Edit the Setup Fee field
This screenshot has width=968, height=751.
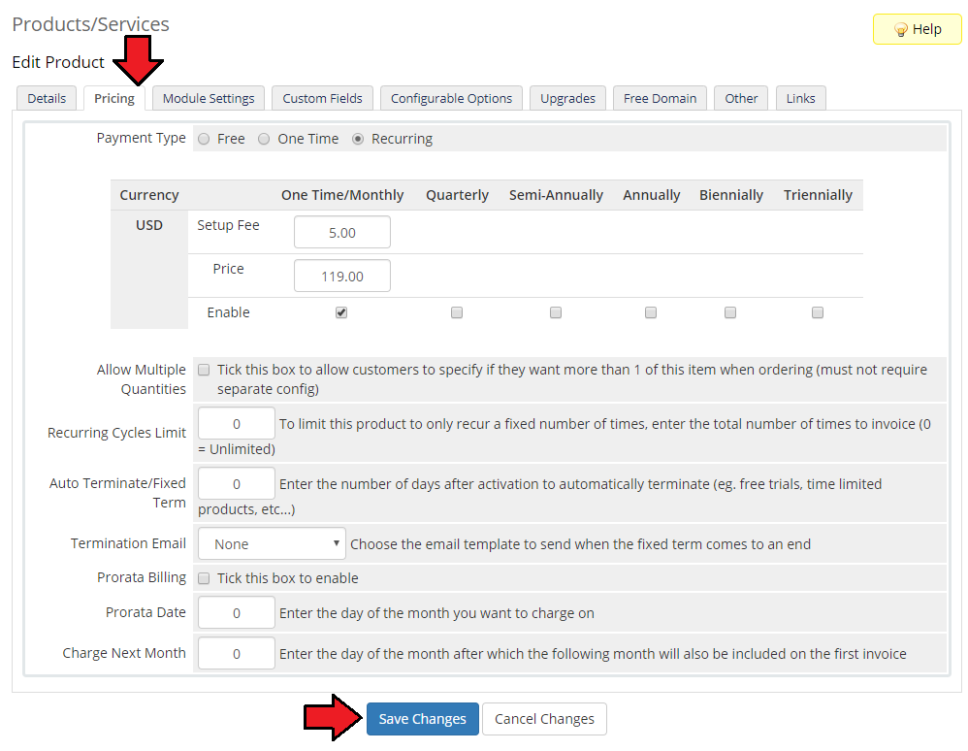[342, 232]
